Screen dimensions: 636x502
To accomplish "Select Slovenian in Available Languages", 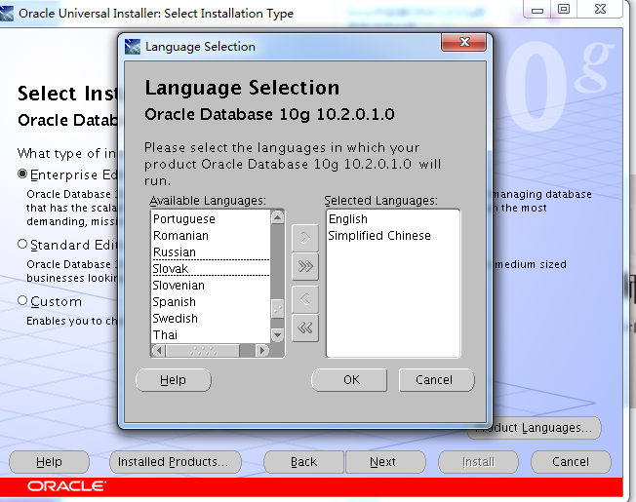I will (x=211, y=286).
